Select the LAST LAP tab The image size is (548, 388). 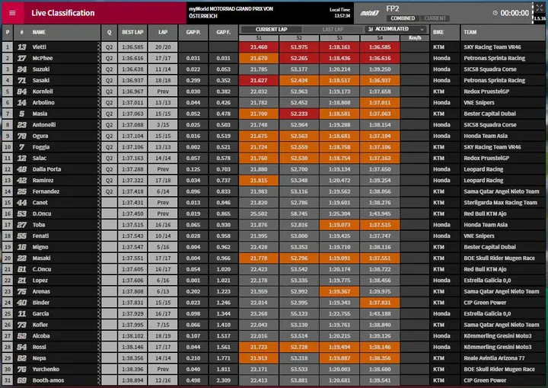[333, 30]
